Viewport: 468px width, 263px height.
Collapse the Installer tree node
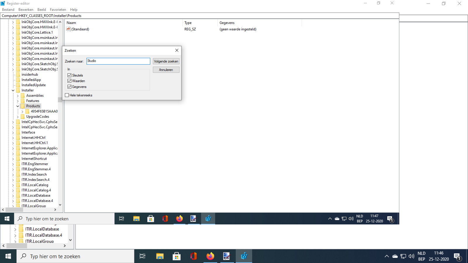point(13,90)
